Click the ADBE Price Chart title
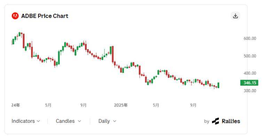This screenshot has height=139, width=268. 45,16
